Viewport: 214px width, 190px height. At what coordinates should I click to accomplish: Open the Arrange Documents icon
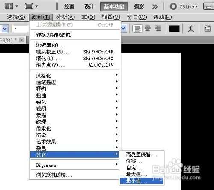coord(9,6)
